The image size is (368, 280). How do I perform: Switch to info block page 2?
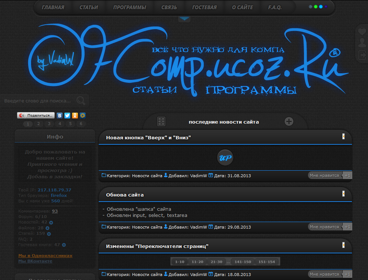coord(38,124)
